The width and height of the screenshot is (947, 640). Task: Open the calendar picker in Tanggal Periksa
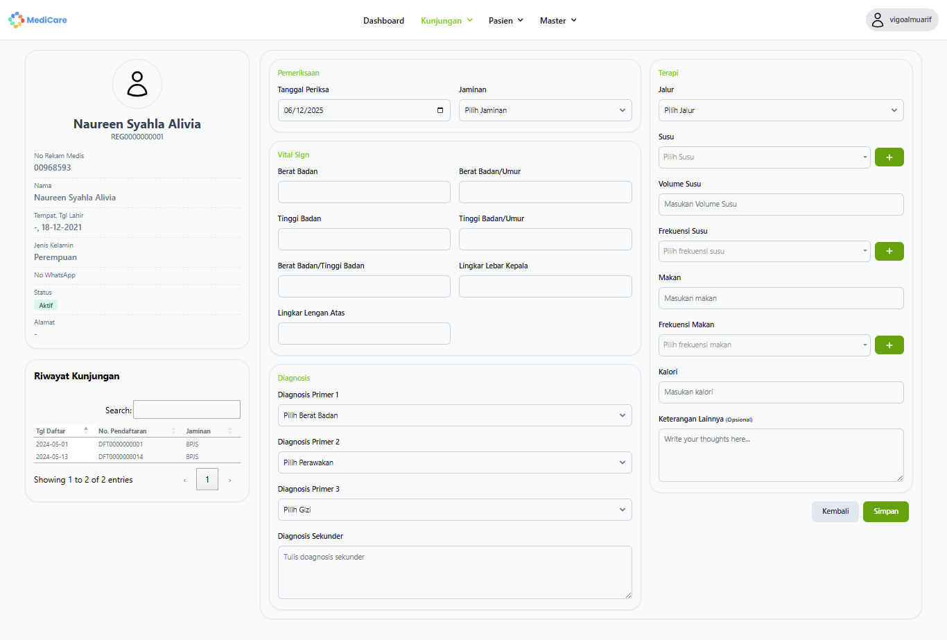pyautogui.click(x=440, y=110)
